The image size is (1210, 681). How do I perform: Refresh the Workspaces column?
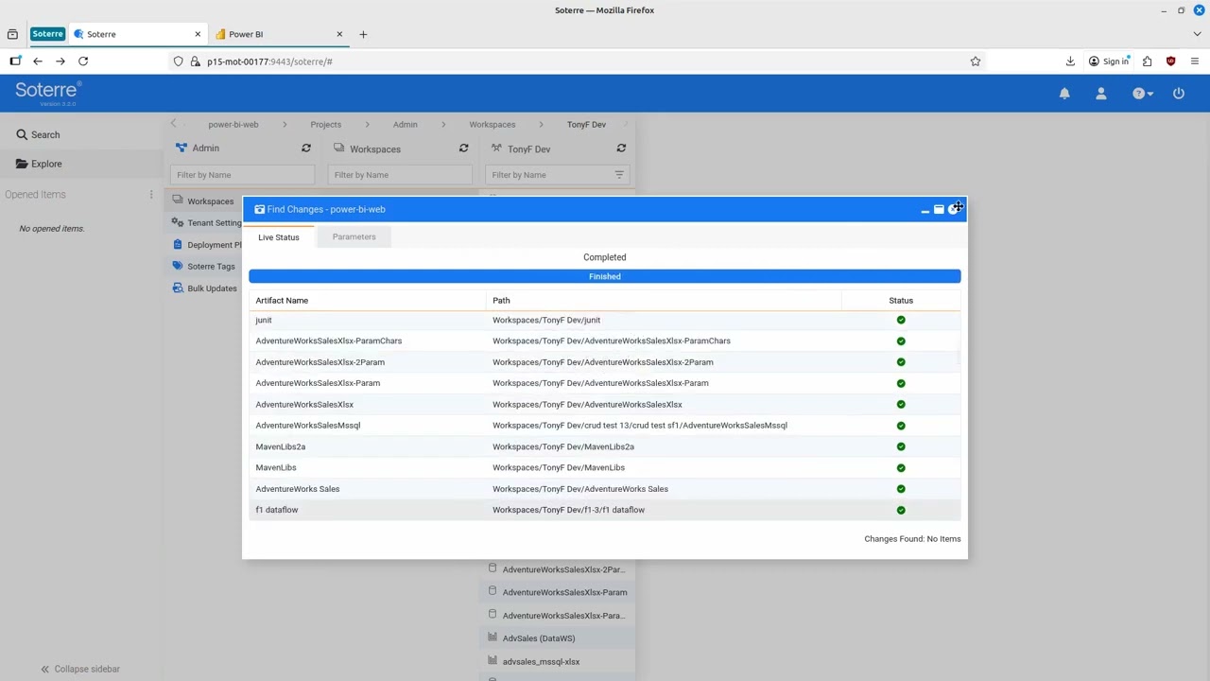point(463,148)
